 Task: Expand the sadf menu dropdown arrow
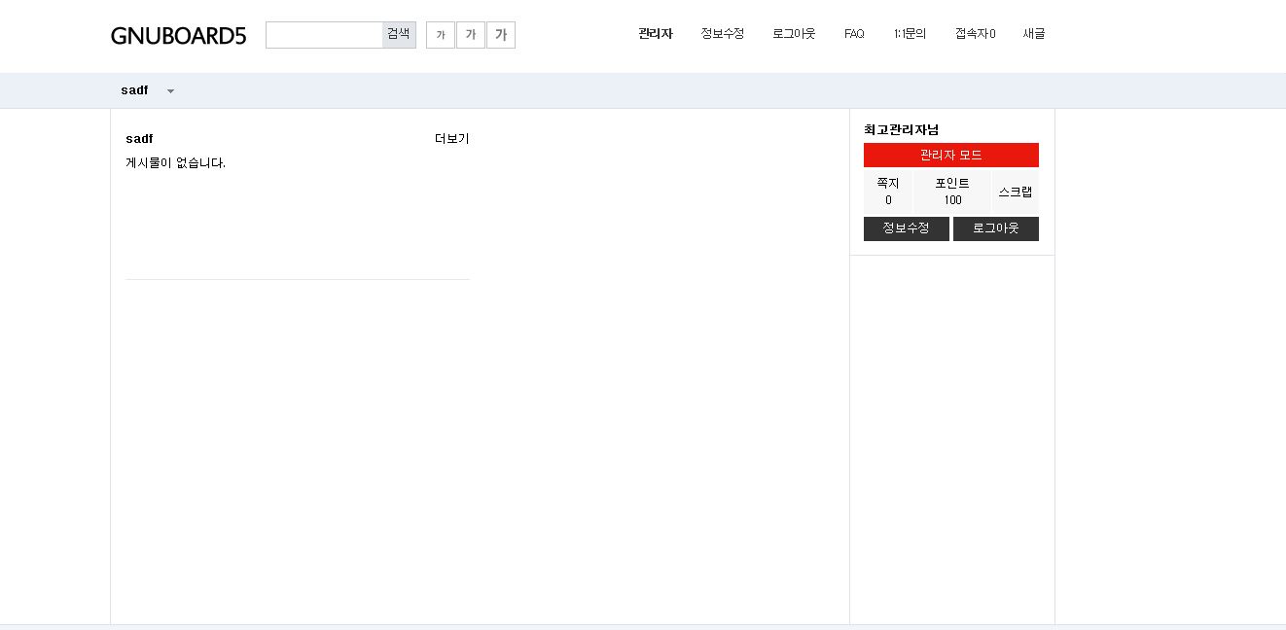click(170, 91)
